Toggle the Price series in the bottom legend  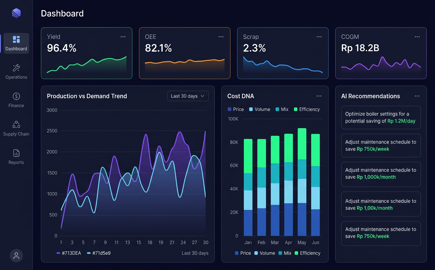click(243, 253)
